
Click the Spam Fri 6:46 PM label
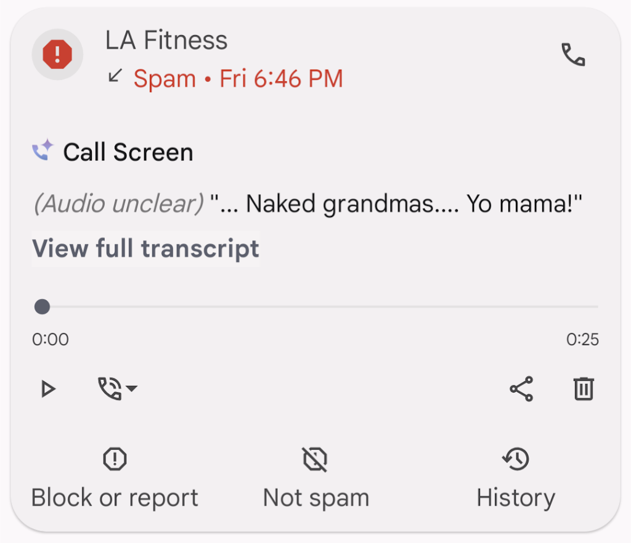click(238, 79)
